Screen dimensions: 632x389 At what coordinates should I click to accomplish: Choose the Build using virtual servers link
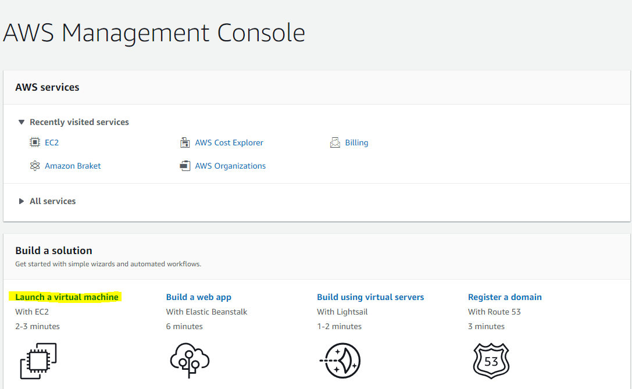(x=370, y=297)
